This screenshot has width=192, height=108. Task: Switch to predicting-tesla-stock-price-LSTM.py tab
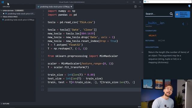coord(55,7)
